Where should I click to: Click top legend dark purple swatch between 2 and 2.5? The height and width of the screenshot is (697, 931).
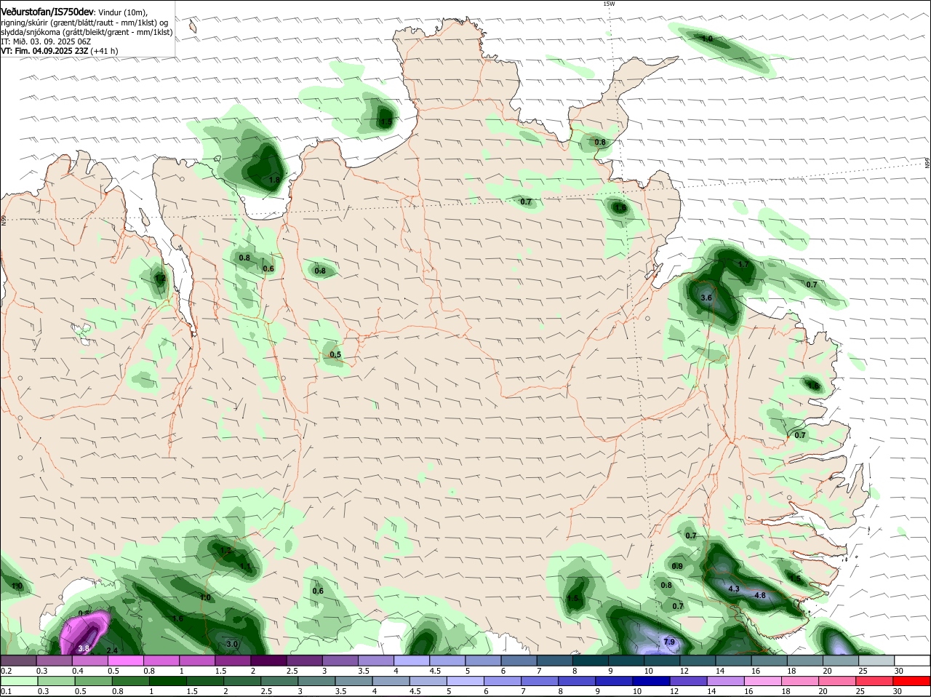click(269, 660)
